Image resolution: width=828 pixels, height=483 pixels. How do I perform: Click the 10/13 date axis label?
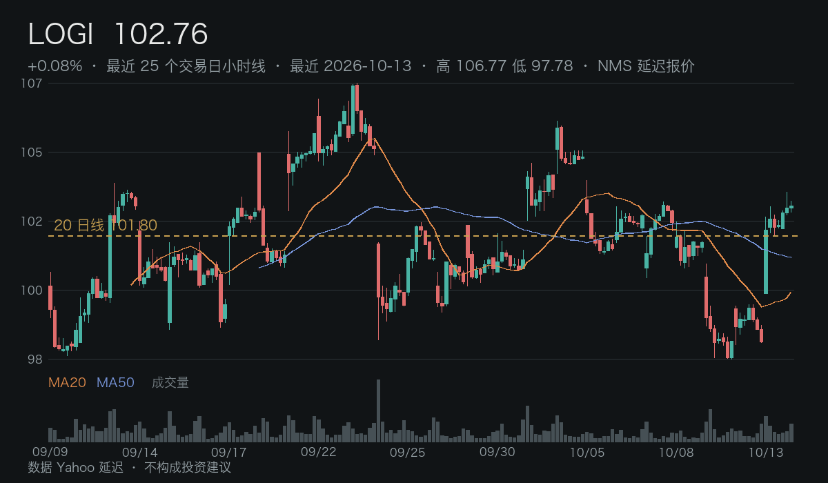point(766,453)
